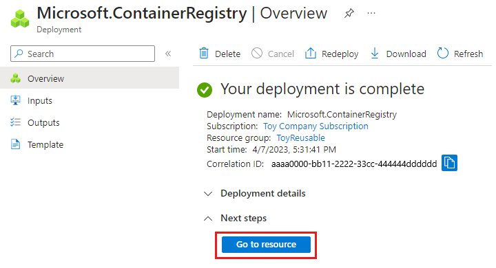The image size is (496, 268).
Task: Click the Download arrow icon
Action: point(375,54)
